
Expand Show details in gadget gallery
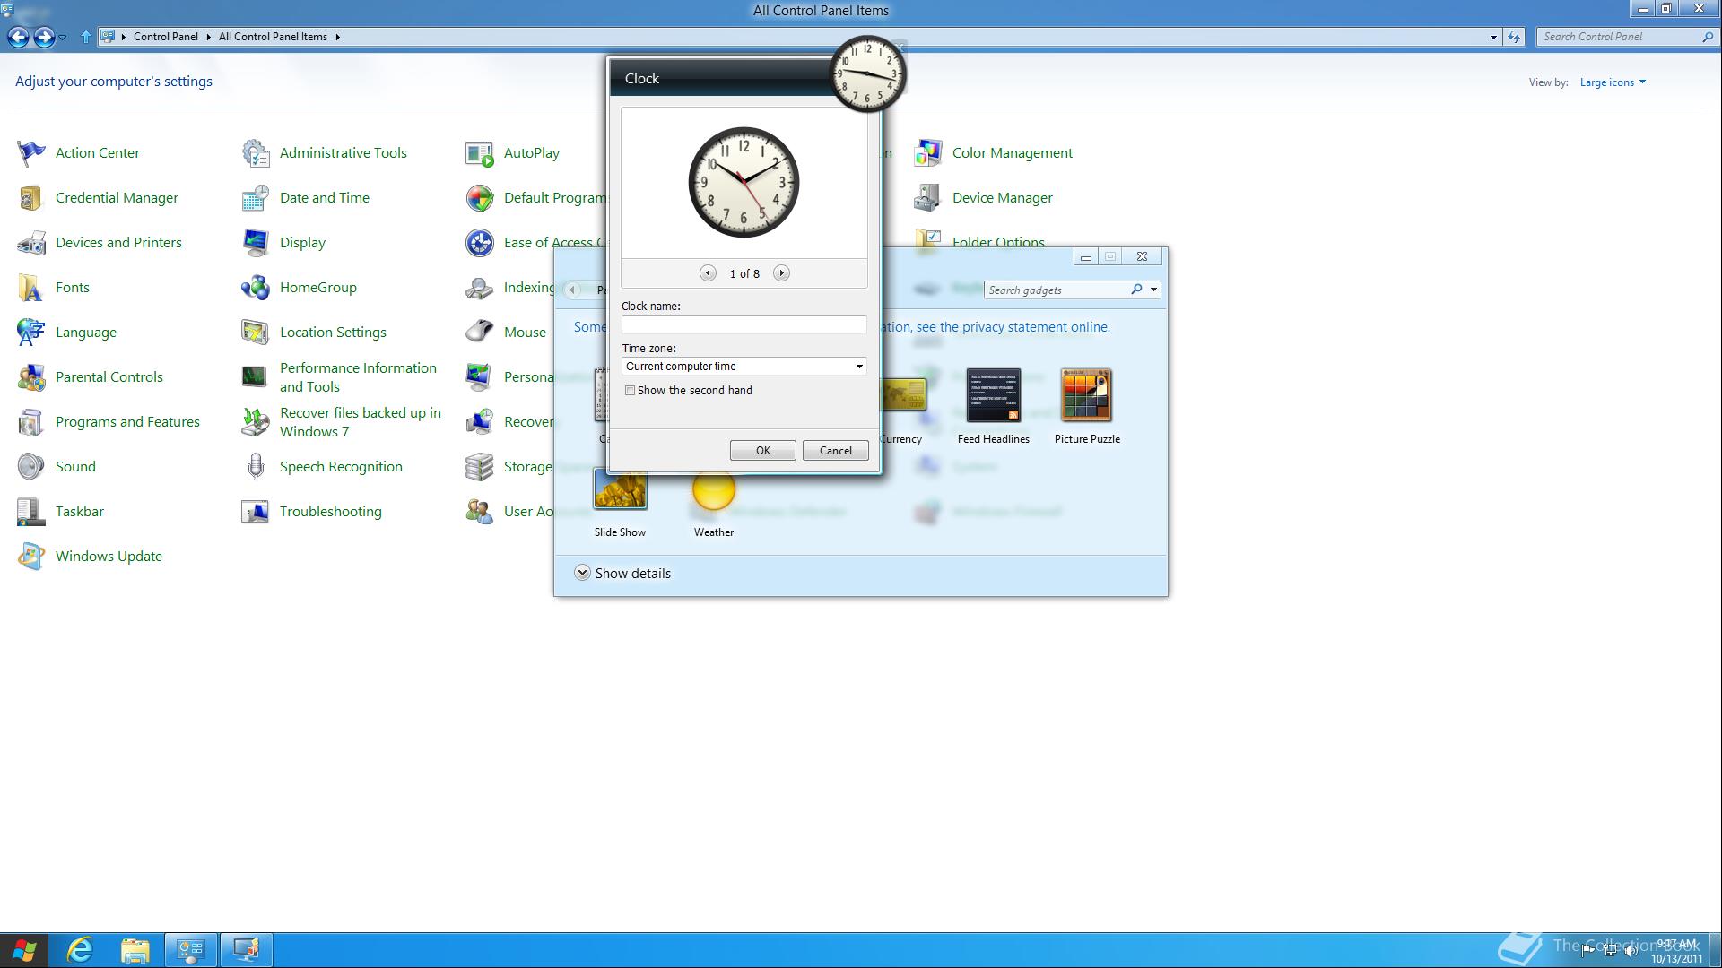click(622, 574)
